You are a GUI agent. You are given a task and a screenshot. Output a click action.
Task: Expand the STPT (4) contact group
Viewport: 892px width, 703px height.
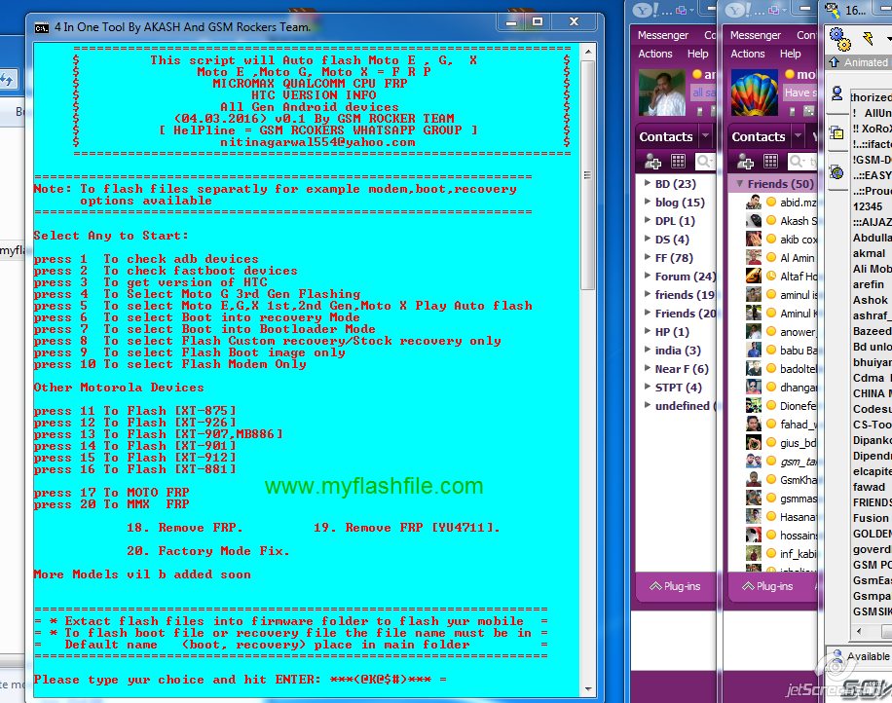(x=648, y=387)
